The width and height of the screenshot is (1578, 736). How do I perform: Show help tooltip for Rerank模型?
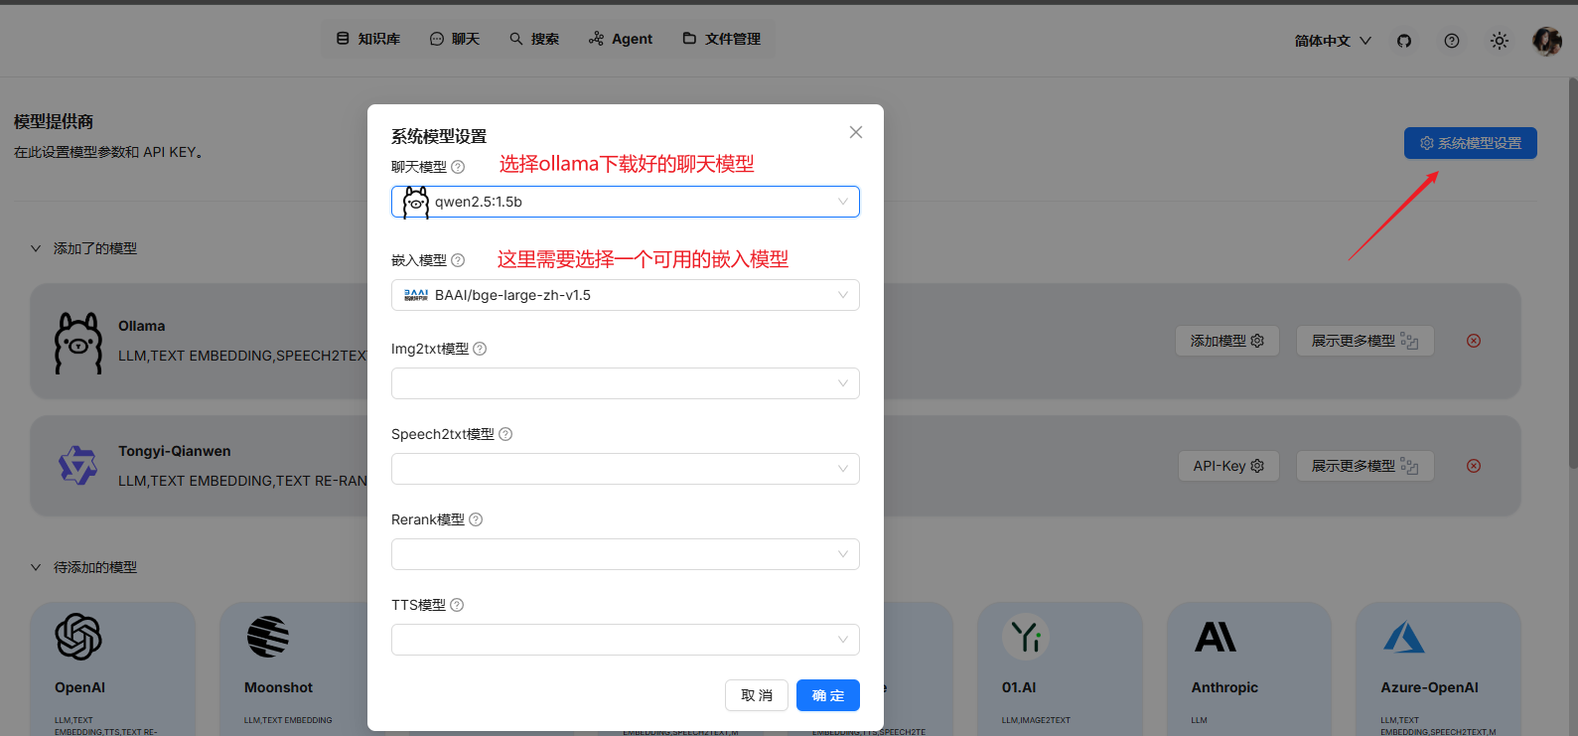click(476, 519)
